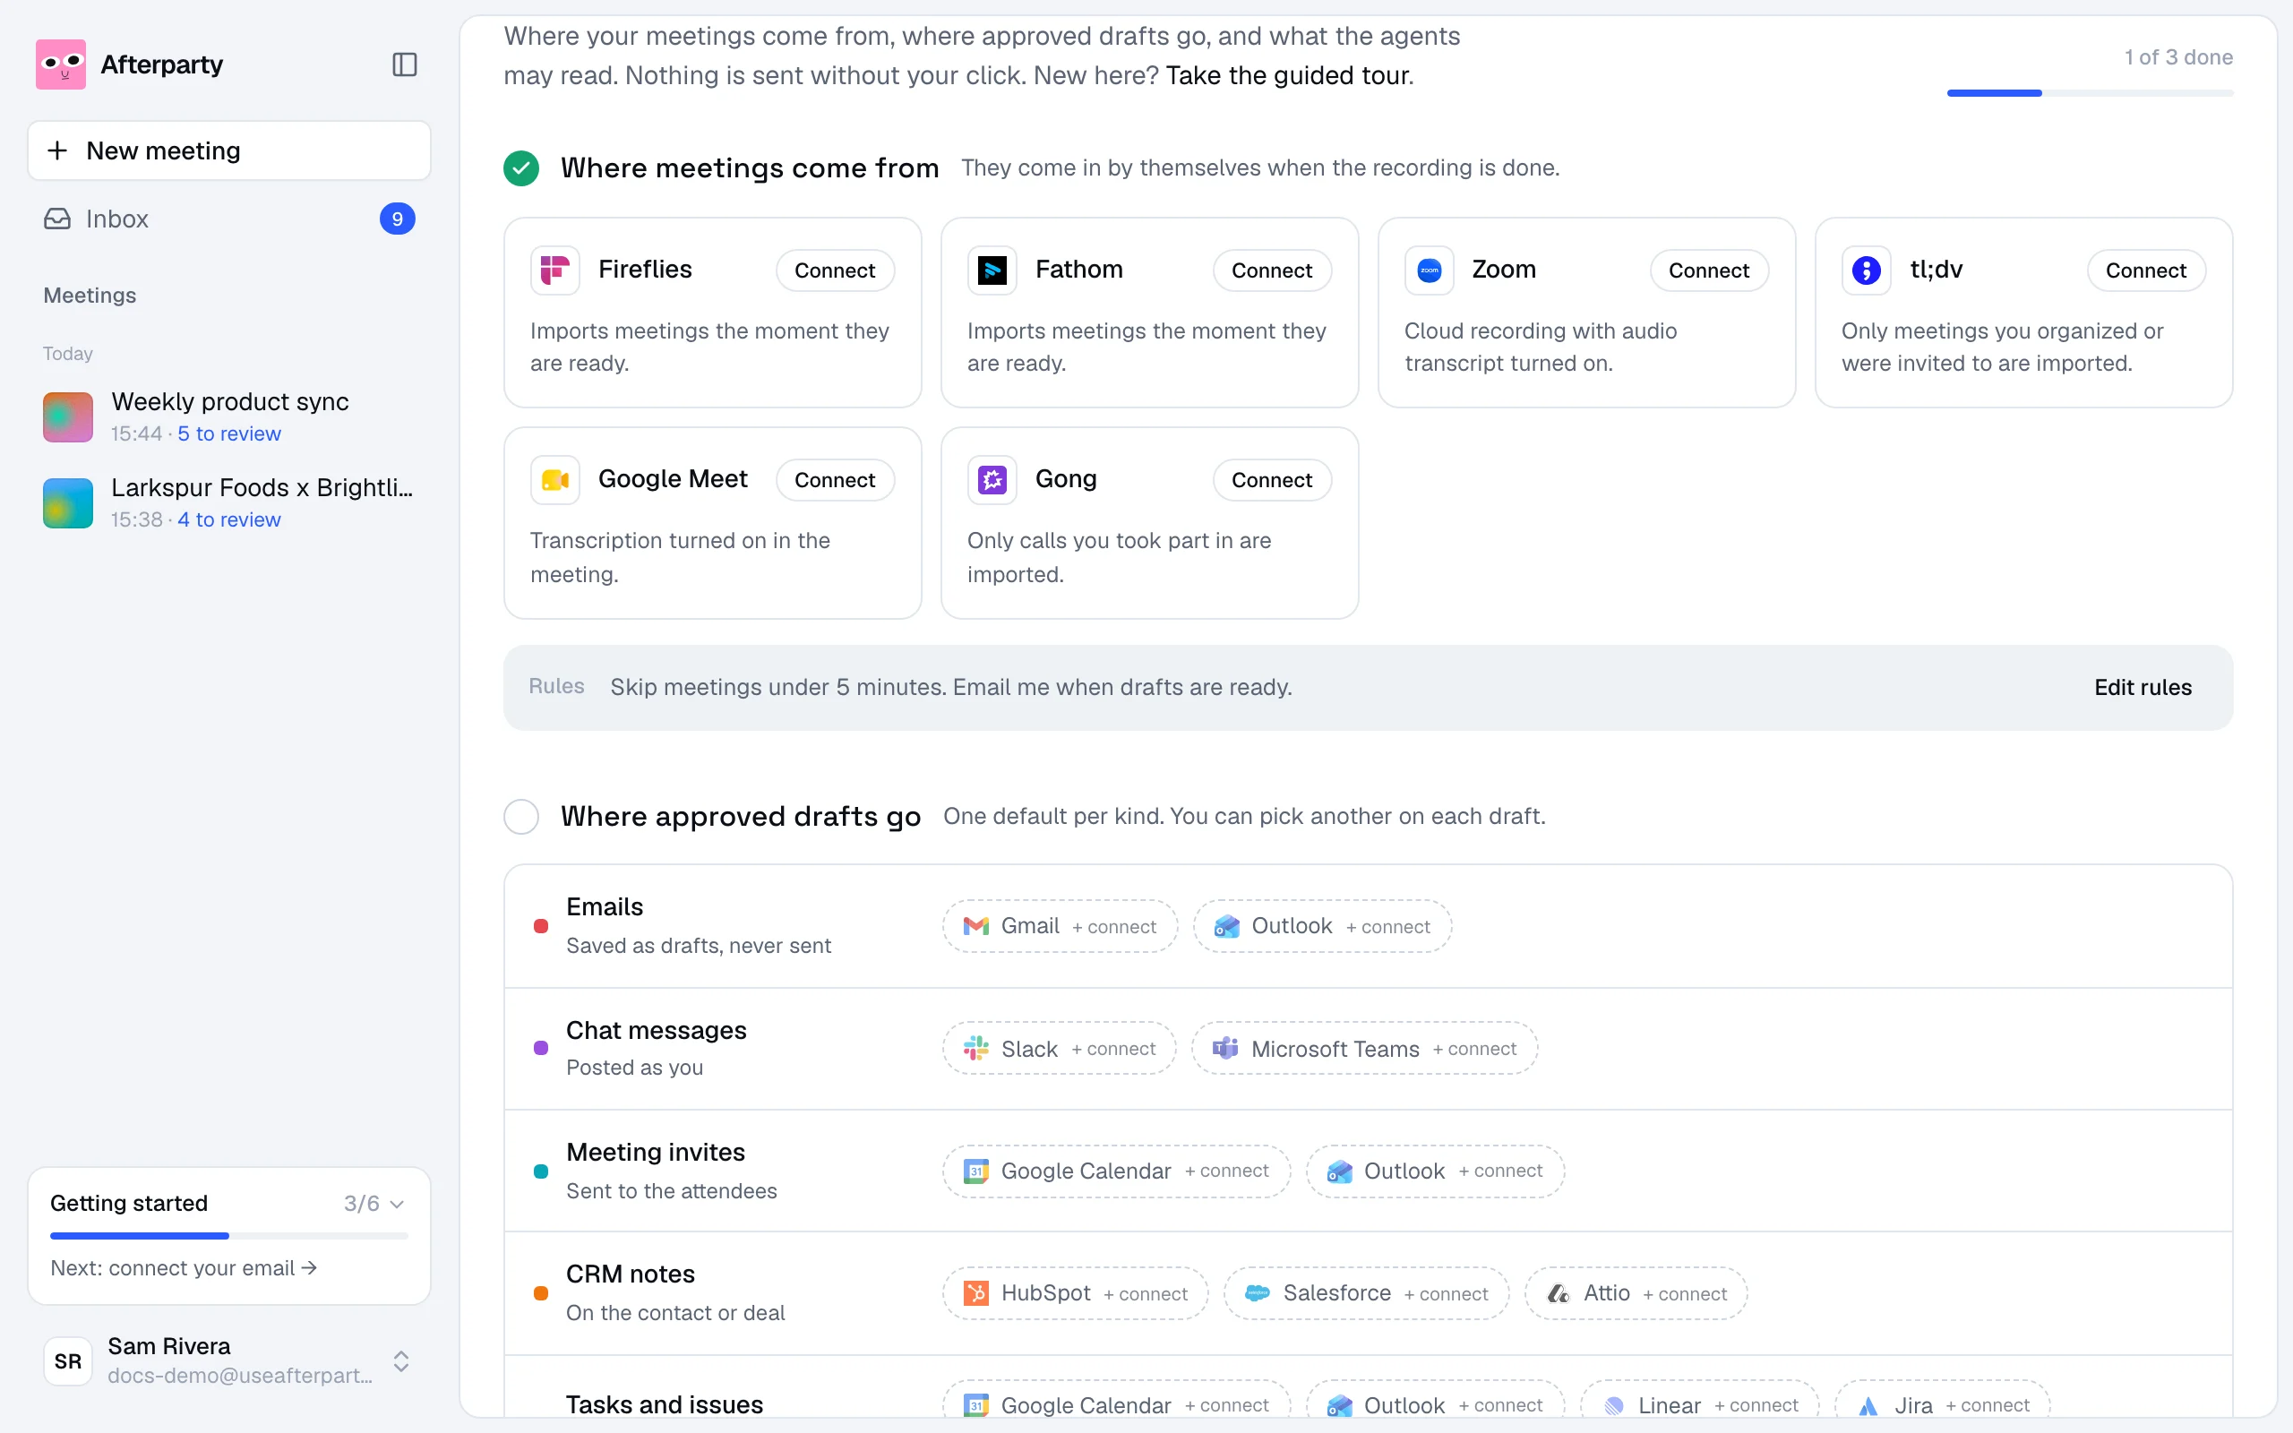Open the Inbox menu item
Screen dimensions: 2293x1433
(x=229, y=219)
